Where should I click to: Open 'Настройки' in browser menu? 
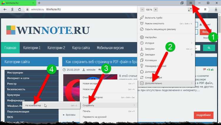[166, 37]
